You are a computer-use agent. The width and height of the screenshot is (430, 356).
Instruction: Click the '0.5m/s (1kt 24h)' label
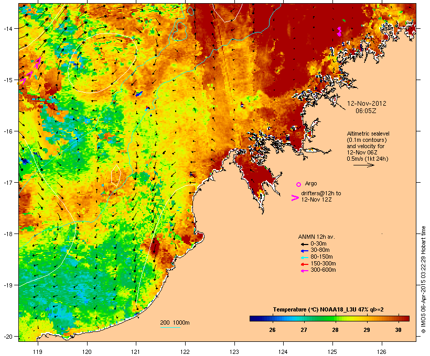click(368, 159)
